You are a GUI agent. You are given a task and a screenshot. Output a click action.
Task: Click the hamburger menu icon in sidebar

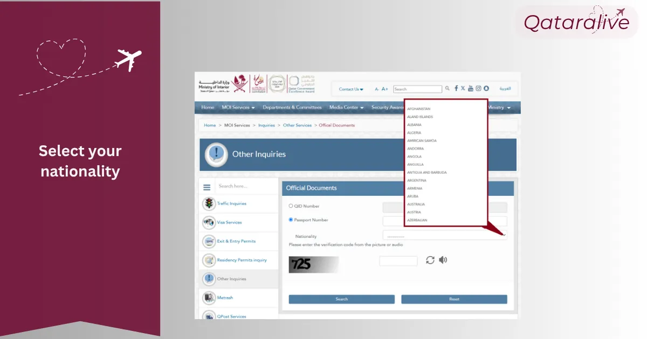tap(207, 187)
